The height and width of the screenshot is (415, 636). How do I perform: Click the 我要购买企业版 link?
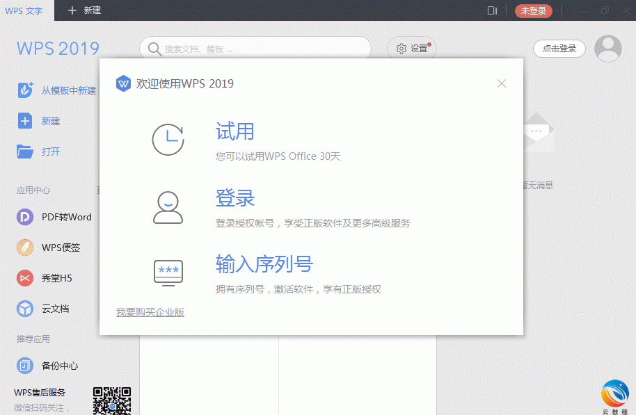[x=150, y=313]
